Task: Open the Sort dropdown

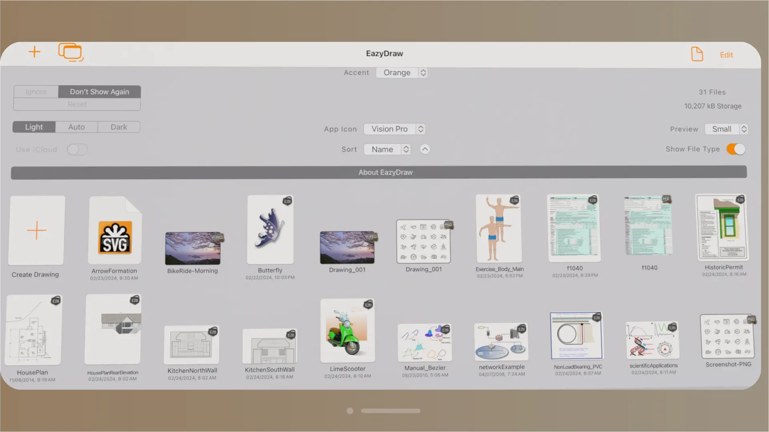Action: 387,149
